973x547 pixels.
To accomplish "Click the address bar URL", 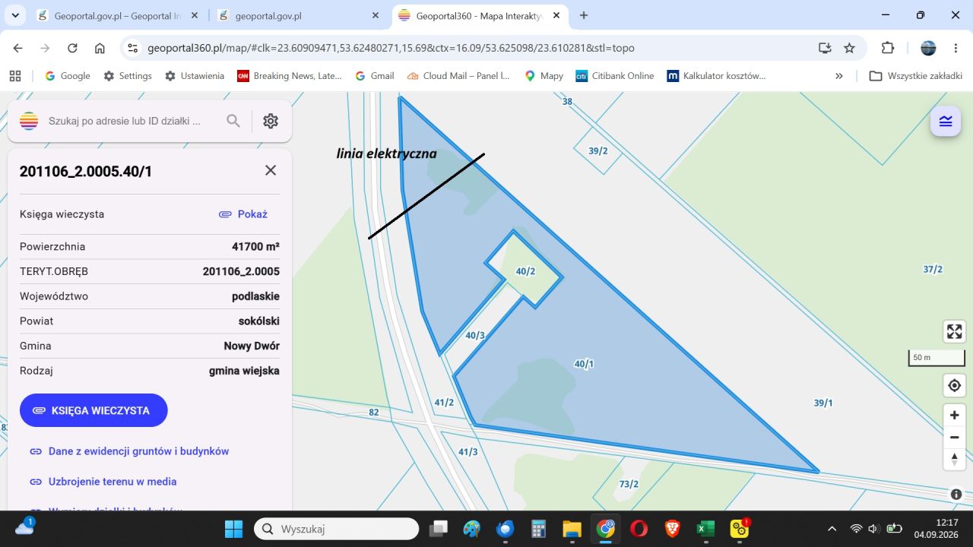I will (x=391, y=48).
